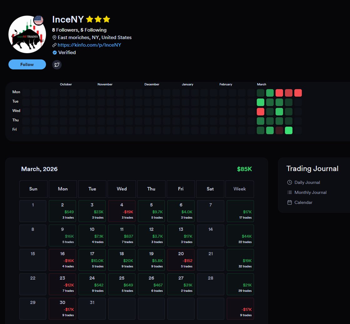This screenshot has height=324, width=350.
Task: Open March 16 day with -$16K loss
Action: [x=62, y=260]
